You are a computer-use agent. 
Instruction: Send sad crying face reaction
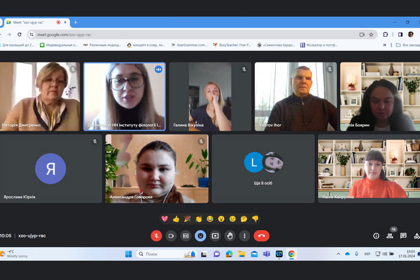(232, 219)
